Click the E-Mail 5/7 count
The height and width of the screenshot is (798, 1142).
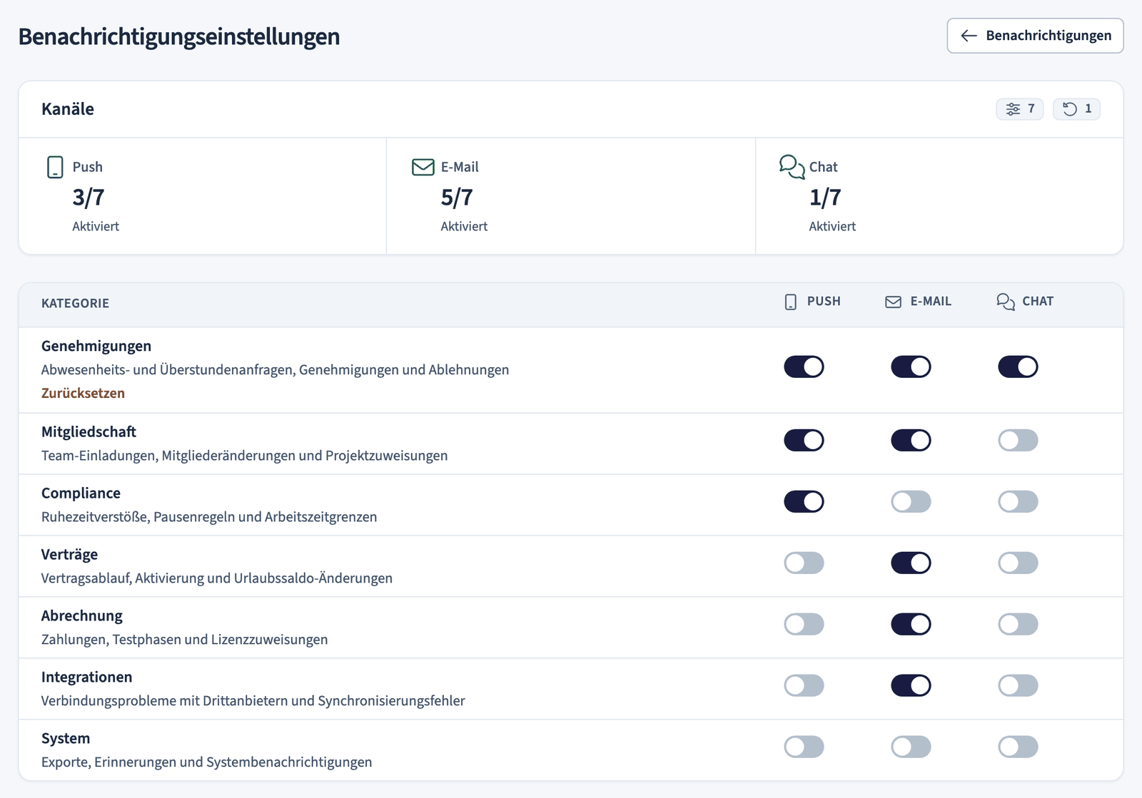(x=457, y=198)
